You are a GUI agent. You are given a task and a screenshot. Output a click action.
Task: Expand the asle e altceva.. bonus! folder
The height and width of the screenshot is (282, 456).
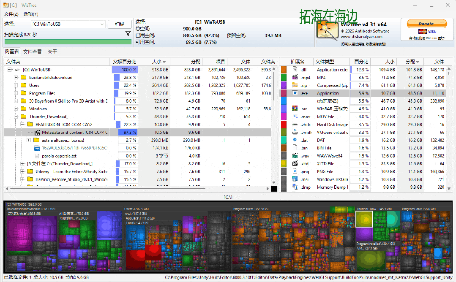click(x=28, y=140)
